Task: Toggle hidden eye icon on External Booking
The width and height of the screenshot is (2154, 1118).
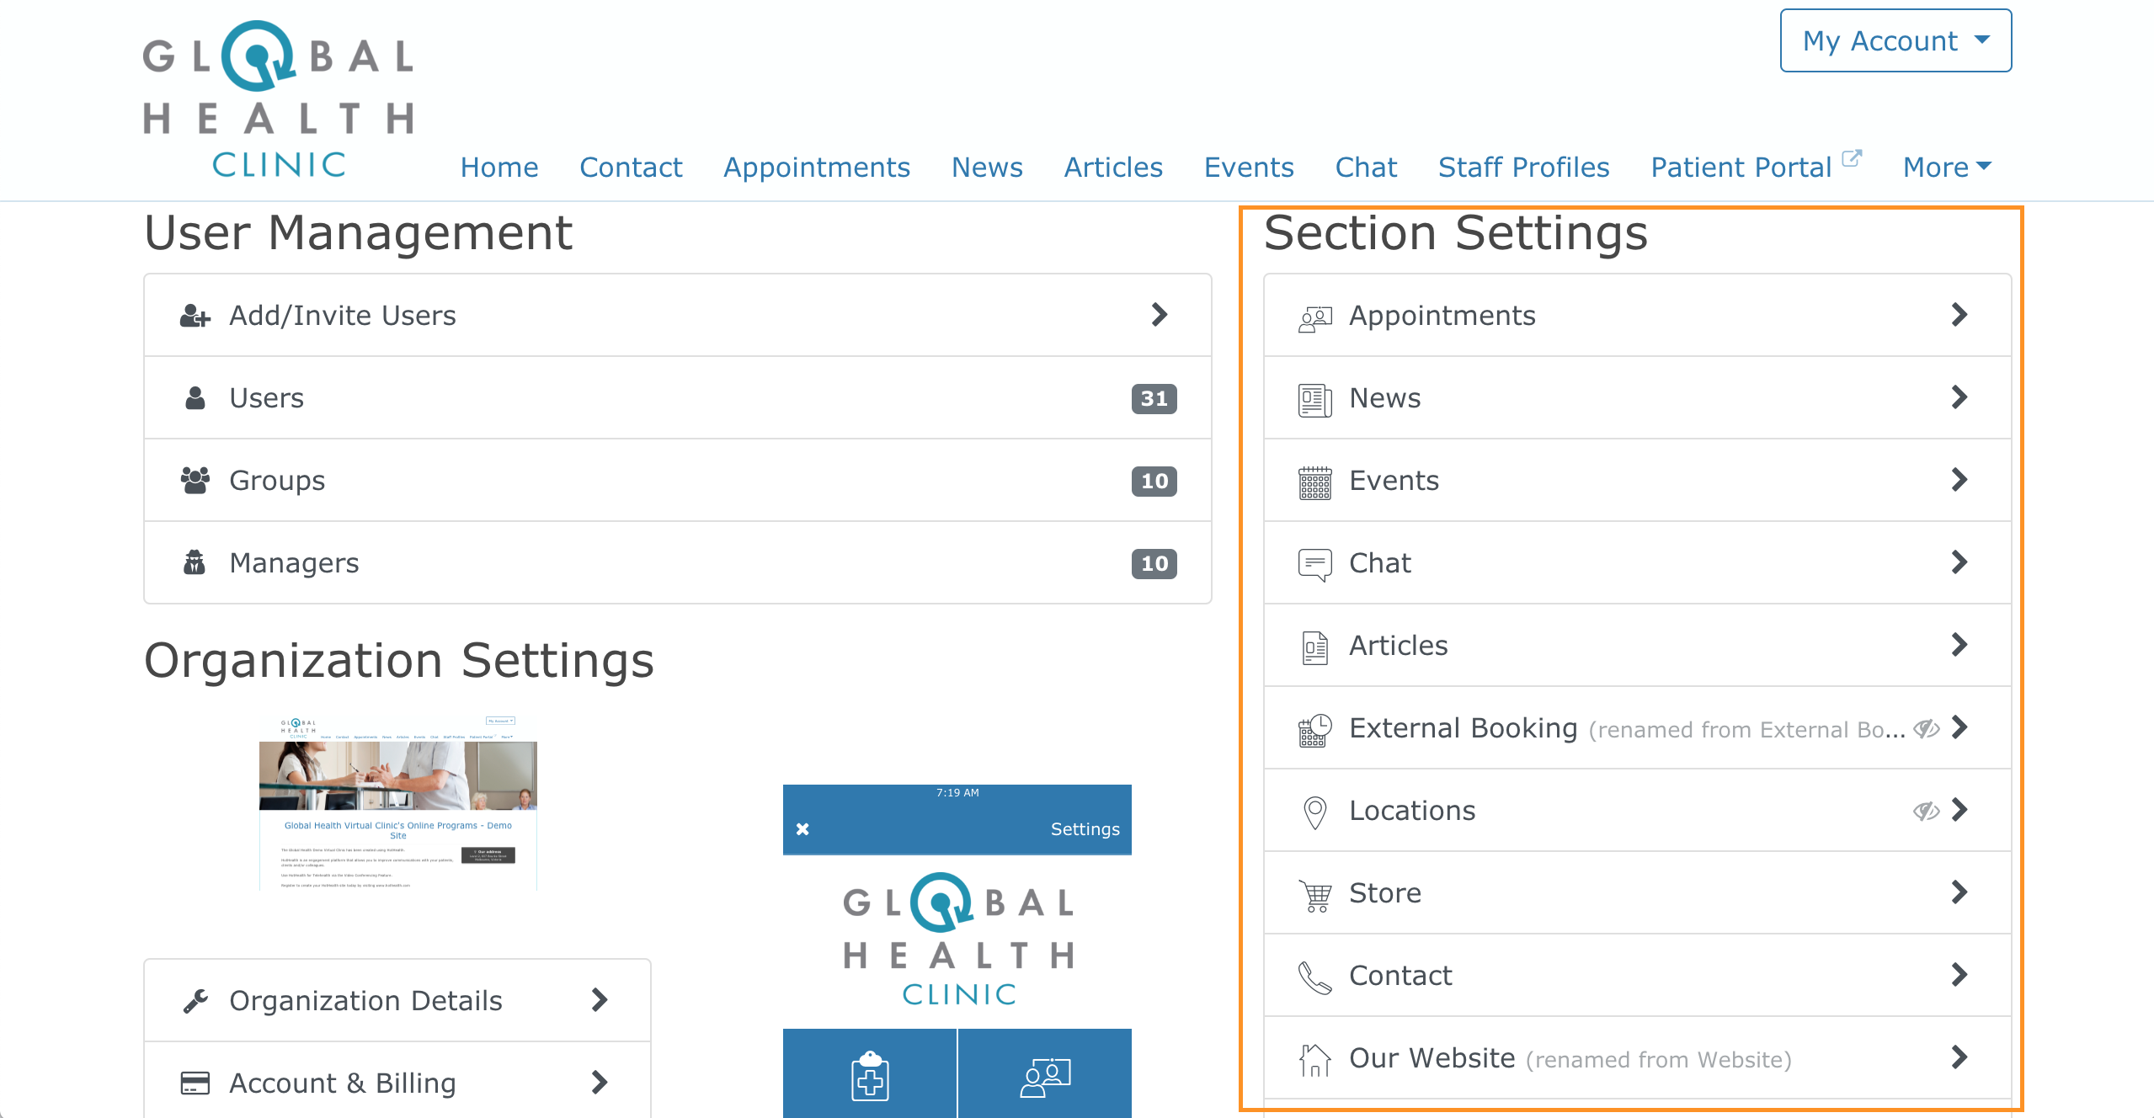Action: pyautogui.click(x=1926, y=728)
